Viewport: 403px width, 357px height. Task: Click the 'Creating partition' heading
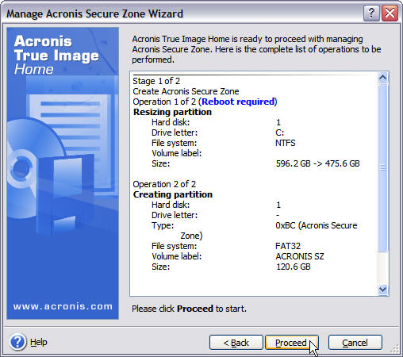click(x=173, y=194)
